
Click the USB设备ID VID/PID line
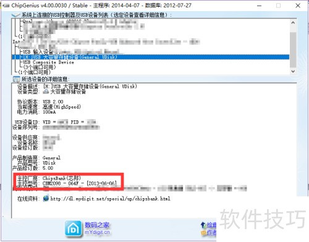[x=56, y=122]
